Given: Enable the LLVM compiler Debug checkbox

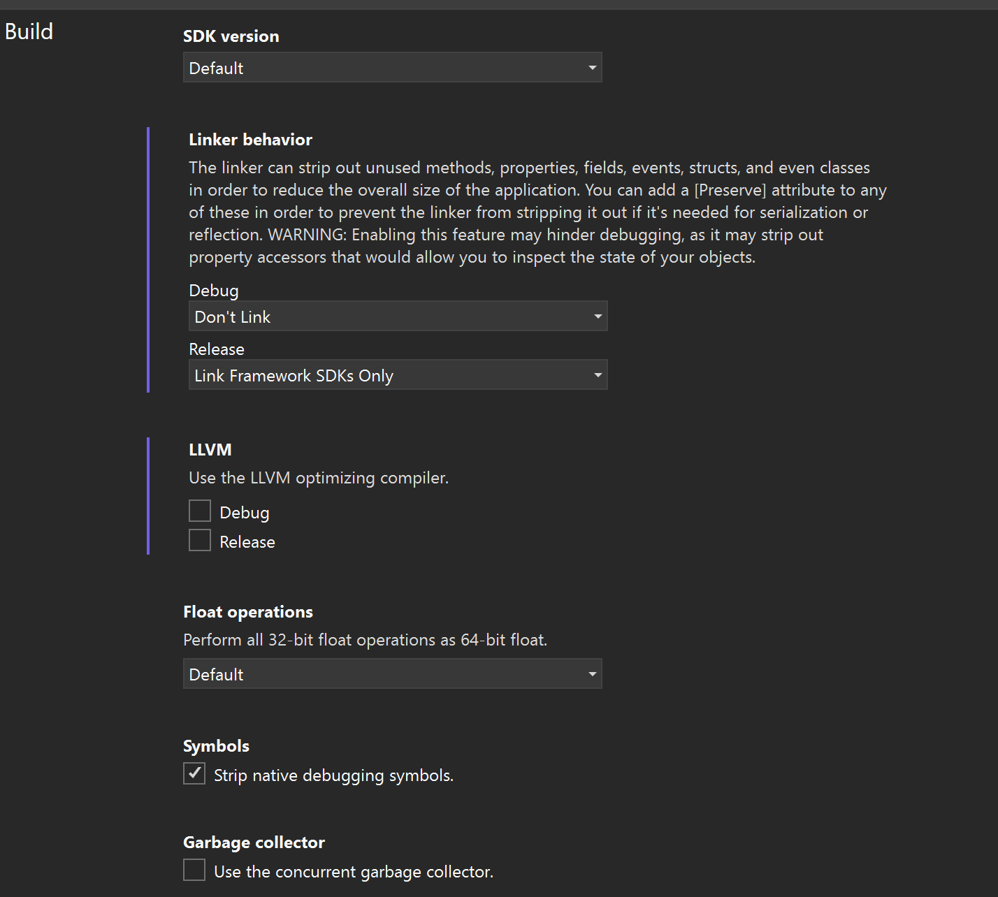Looking at the screenshot, I should pyautogui.click(x=200, y=511).
